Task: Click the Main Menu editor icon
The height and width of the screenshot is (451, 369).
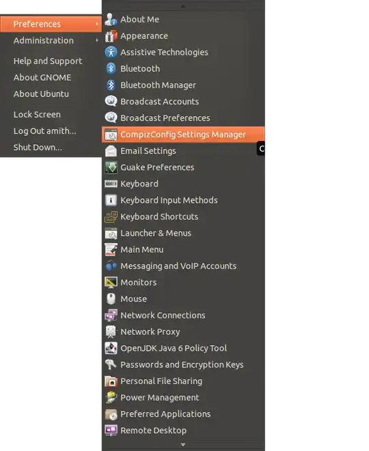Action: (111, 249)
